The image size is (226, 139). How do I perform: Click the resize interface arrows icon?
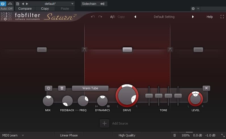[x=223, y=135]
